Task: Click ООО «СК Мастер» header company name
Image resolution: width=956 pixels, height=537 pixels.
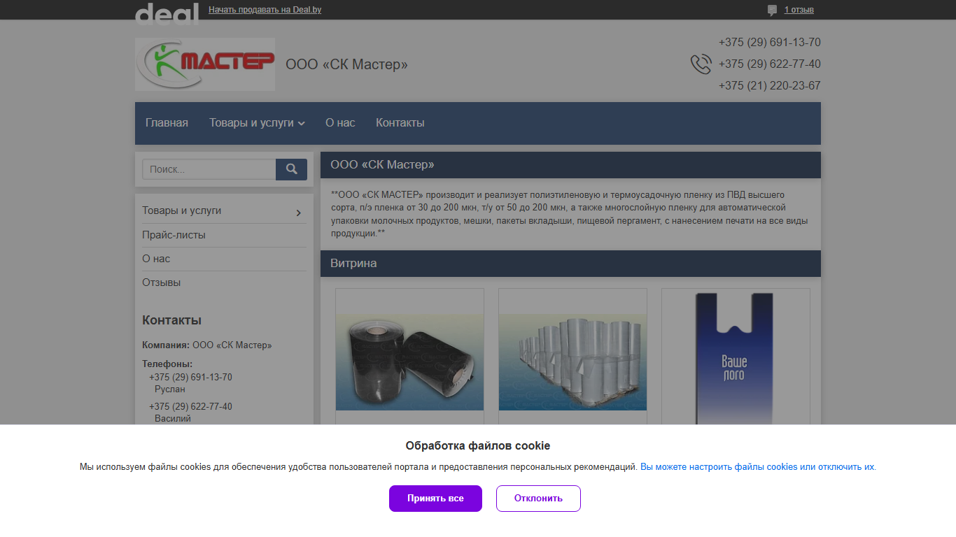Action: tap(346, 65)
